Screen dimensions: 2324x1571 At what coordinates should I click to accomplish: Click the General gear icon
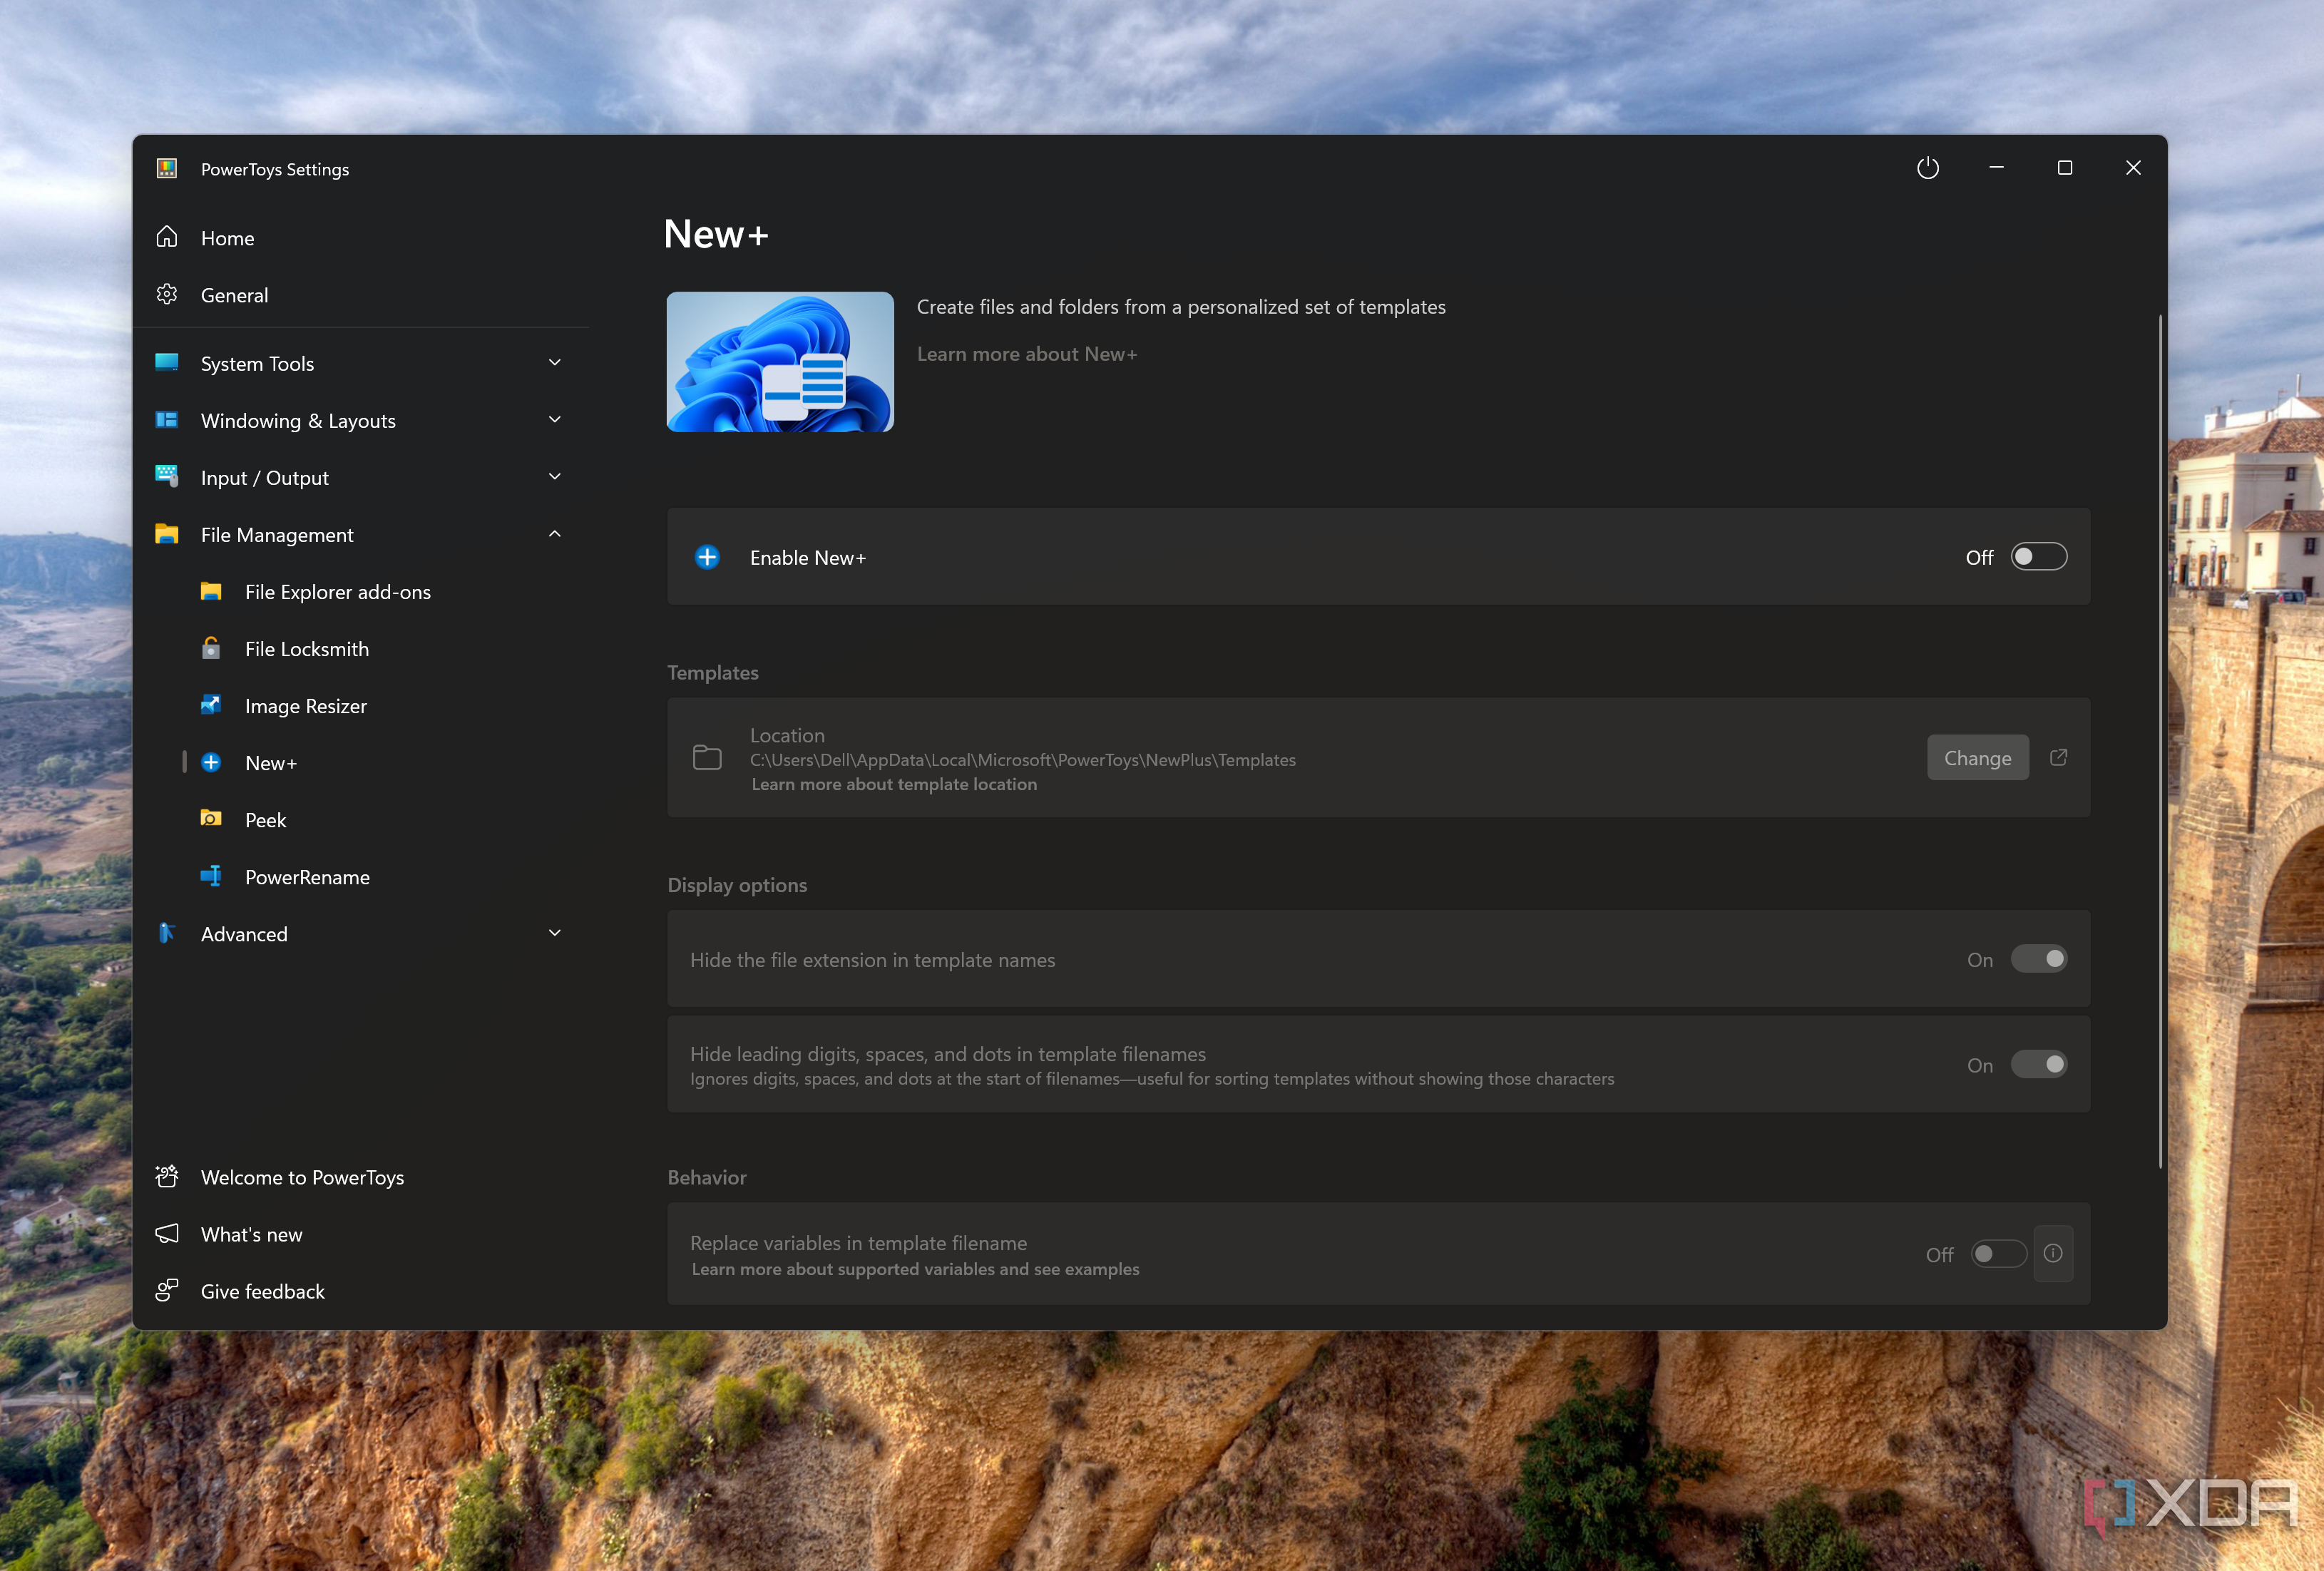click(167, 294)
